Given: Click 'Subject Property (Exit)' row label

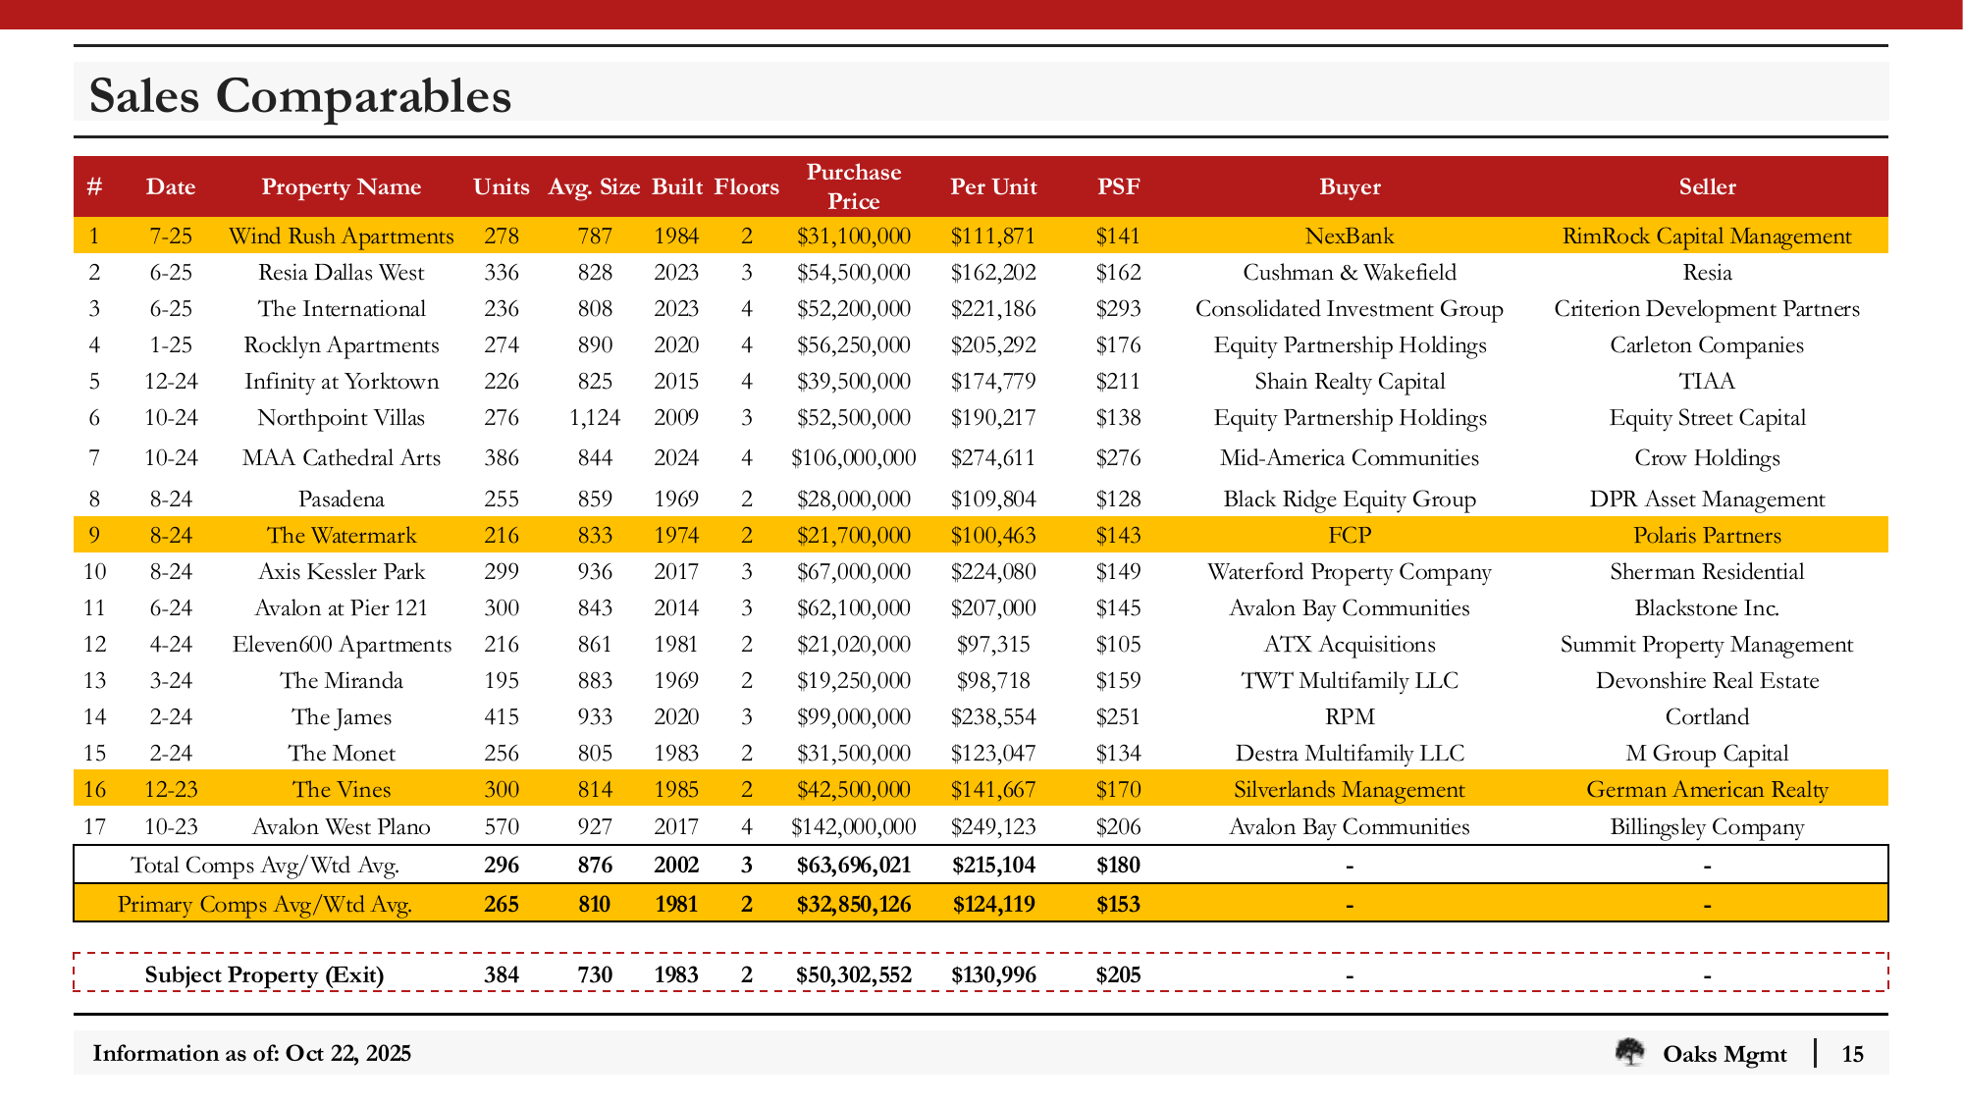Looking at the screenshot, I should 265,974.
